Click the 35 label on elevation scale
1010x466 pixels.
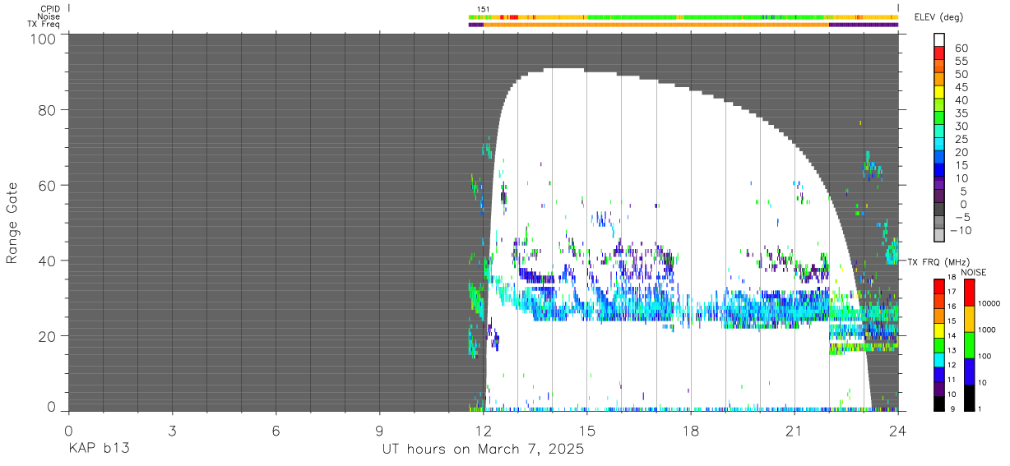(961, 113)
